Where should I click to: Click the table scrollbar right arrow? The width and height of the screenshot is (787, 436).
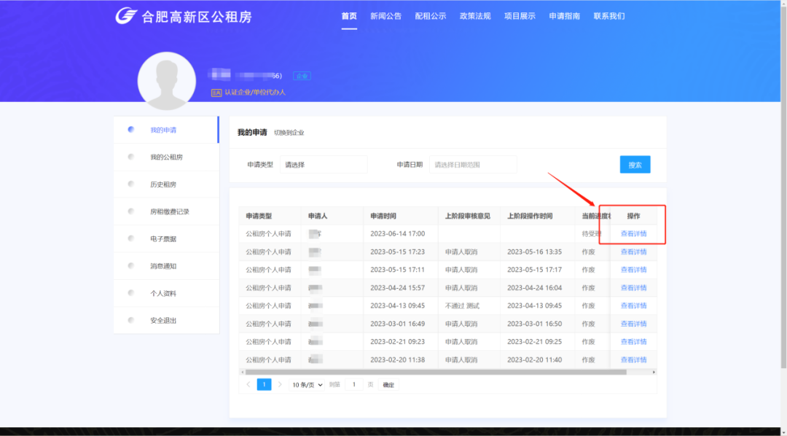click(654, 372)
